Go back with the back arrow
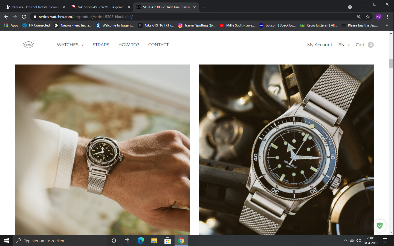 (6, 17)
